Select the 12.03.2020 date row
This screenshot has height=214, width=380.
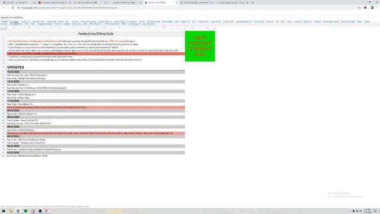click(x=96, y=91)
